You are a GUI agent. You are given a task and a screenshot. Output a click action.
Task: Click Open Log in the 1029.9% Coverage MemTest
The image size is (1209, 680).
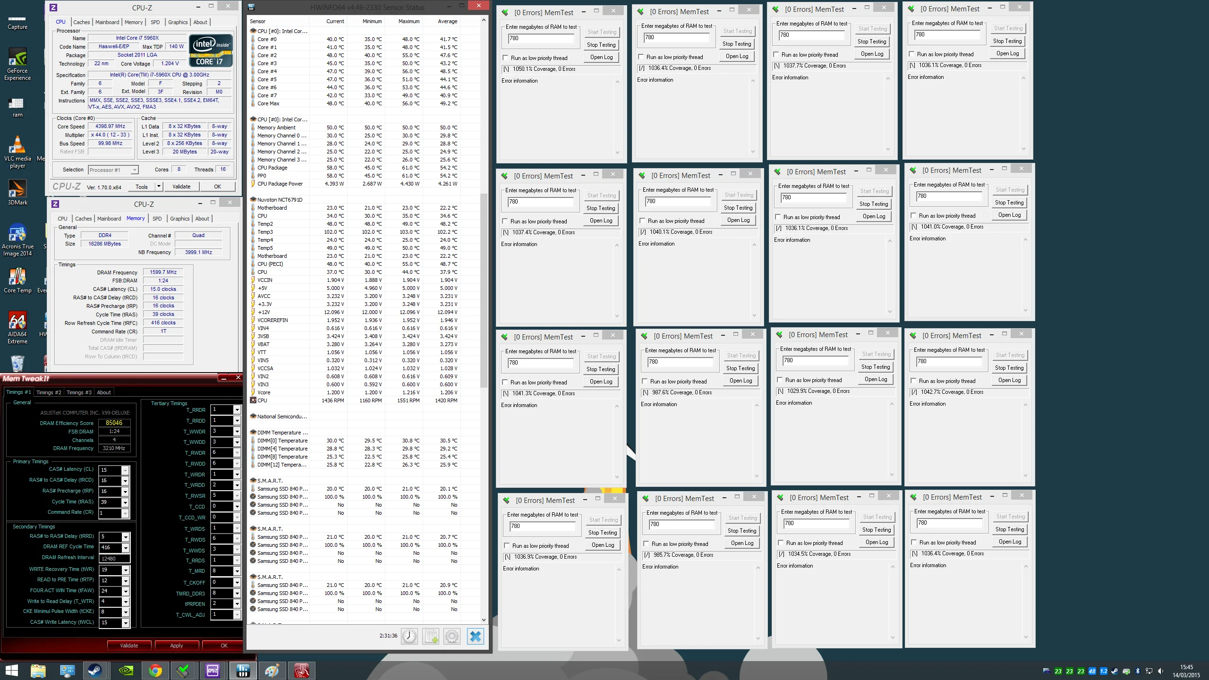876,379
